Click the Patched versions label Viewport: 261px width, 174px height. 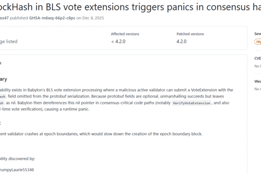pyautogui.click(x=190, y=34)
